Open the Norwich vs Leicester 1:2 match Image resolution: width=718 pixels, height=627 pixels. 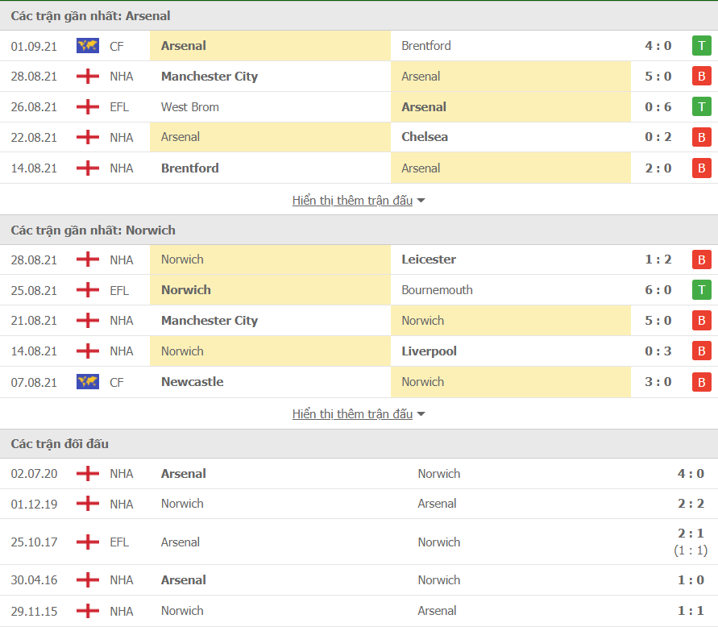(359, 260)
